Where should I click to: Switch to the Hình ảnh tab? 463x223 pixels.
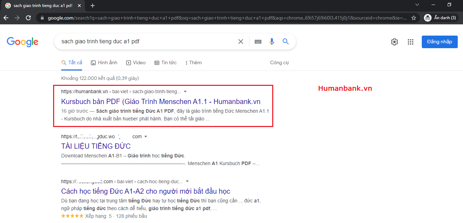point(104,63)
